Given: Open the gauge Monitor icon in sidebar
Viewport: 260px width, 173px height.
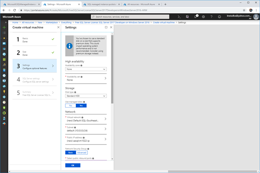Looking at the screenshot, I should [x=4, y=102].
